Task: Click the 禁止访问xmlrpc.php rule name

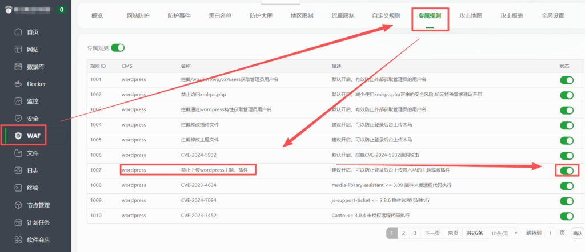Action: (x=203, y=95)
